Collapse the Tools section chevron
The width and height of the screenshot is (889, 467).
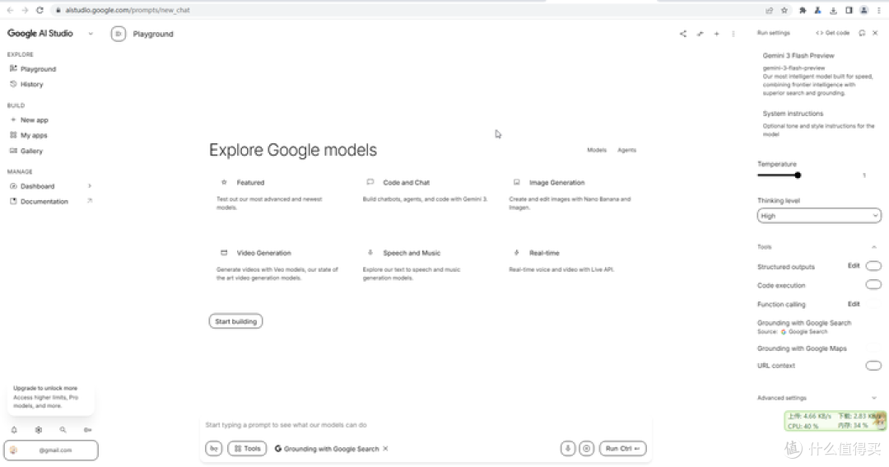pos(874,247)
